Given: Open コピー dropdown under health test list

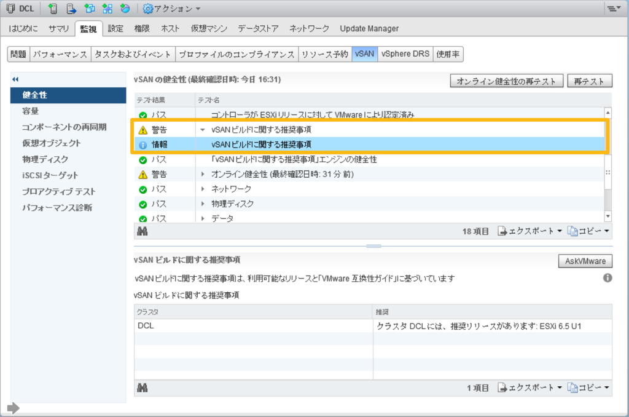Looking at the screenshot, I should click(588, 231).
